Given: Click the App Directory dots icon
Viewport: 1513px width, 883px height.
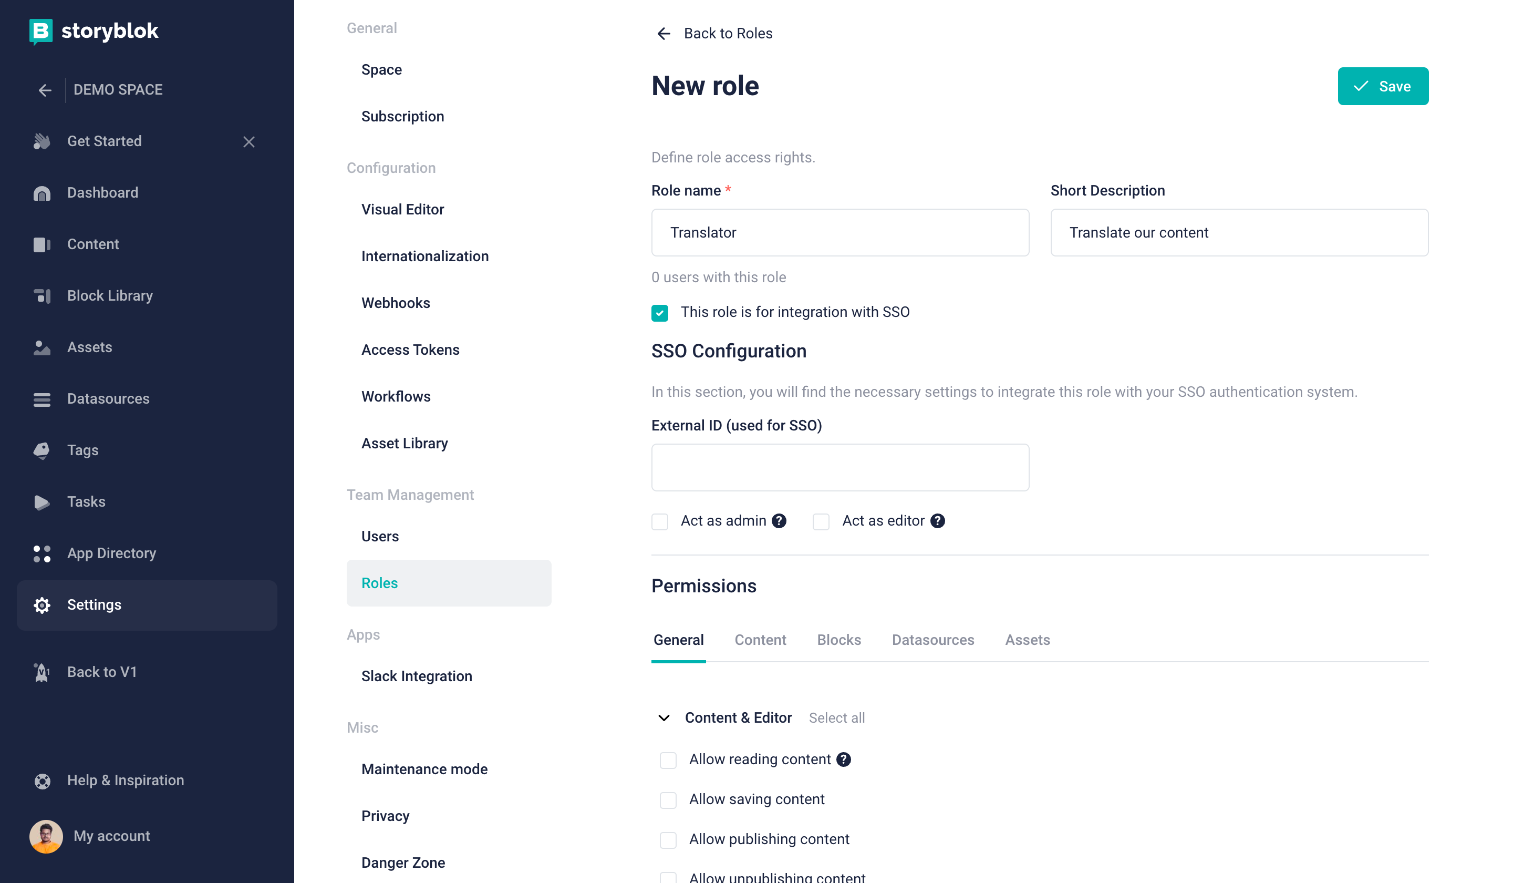Looking at the screenshot, I should tap(42, 553).
